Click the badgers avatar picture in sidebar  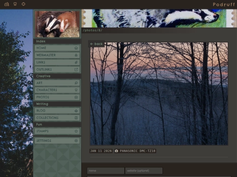pos(57,24)
